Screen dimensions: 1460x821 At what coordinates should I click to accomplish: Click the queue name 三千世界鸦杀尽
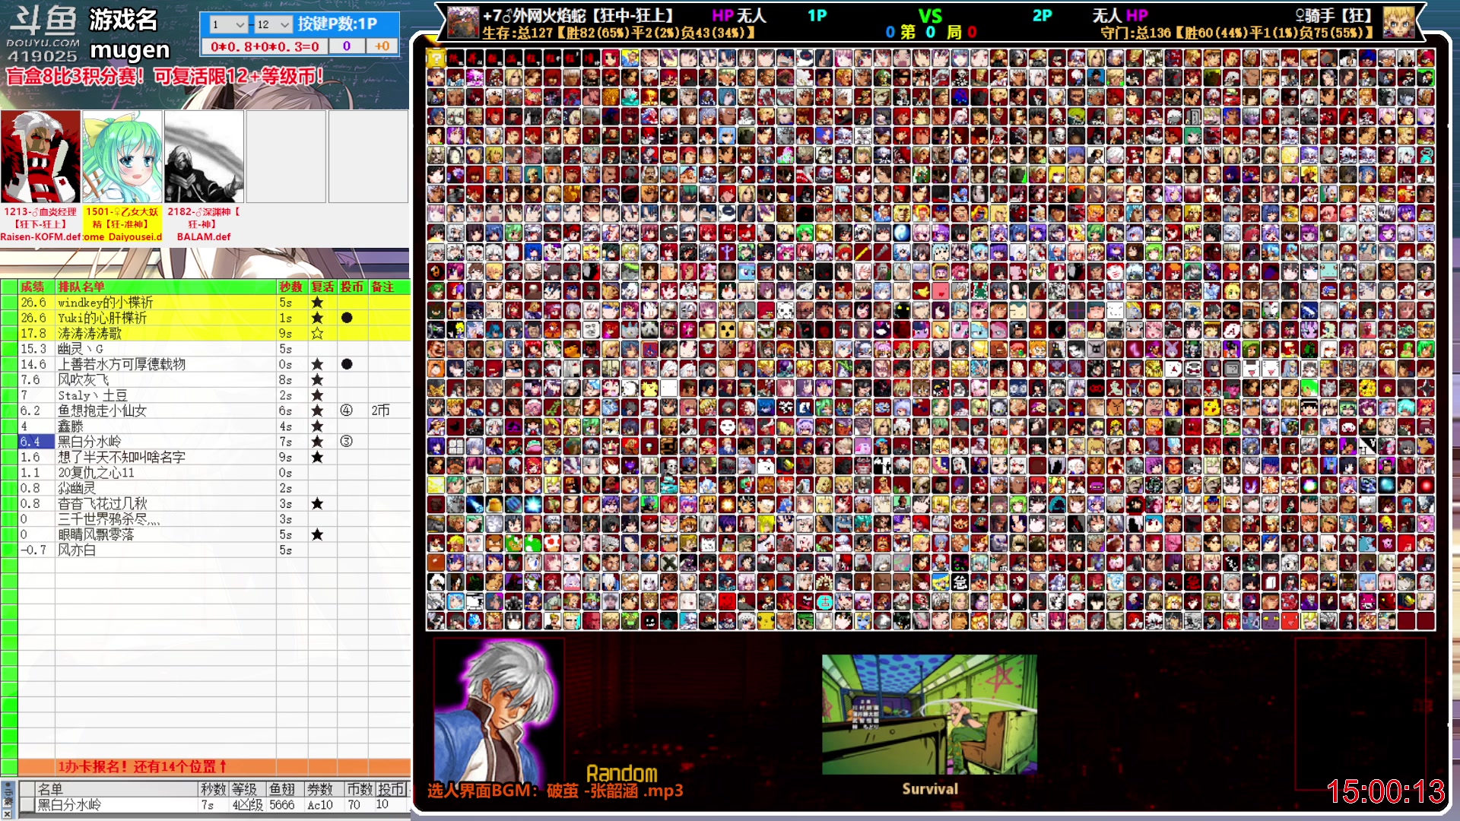(109, 519)
